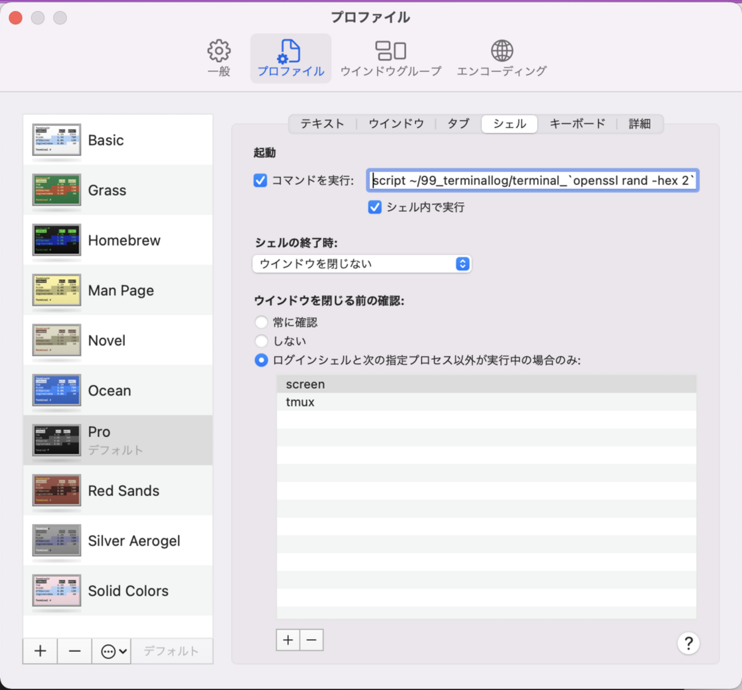The image size is (742, 690).
Task: Open the profile action menu with ellipsis chevron
Action: click(113, 651)
